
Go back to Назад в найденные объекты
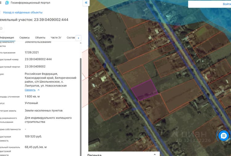click(x=23, y=13)
